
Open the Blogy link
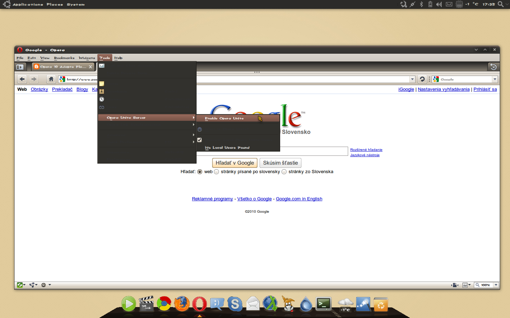(x=82, y=89)
